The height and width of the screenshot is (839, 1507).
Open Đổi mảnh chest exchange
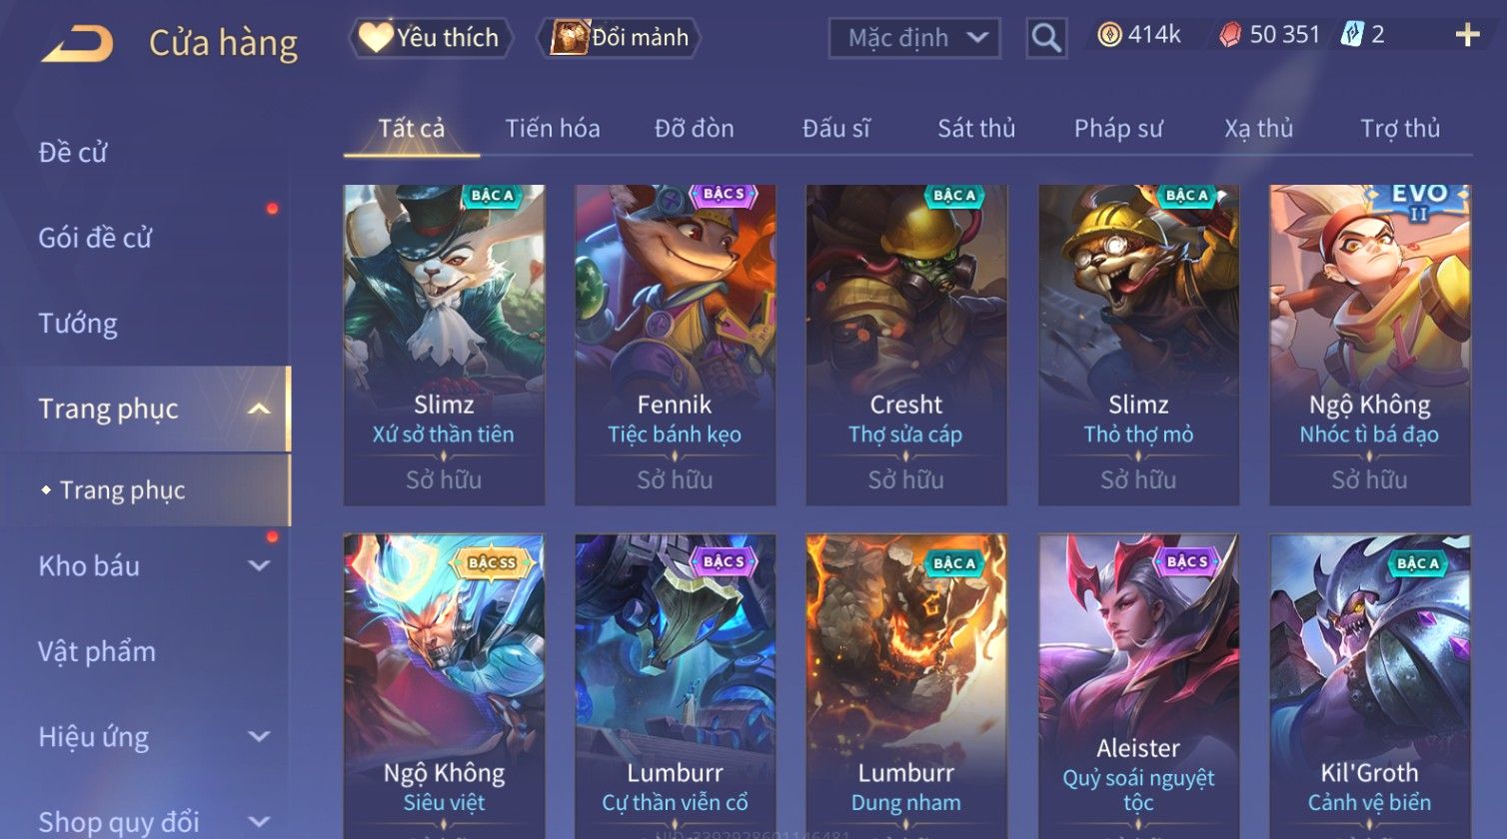[619, 38]
